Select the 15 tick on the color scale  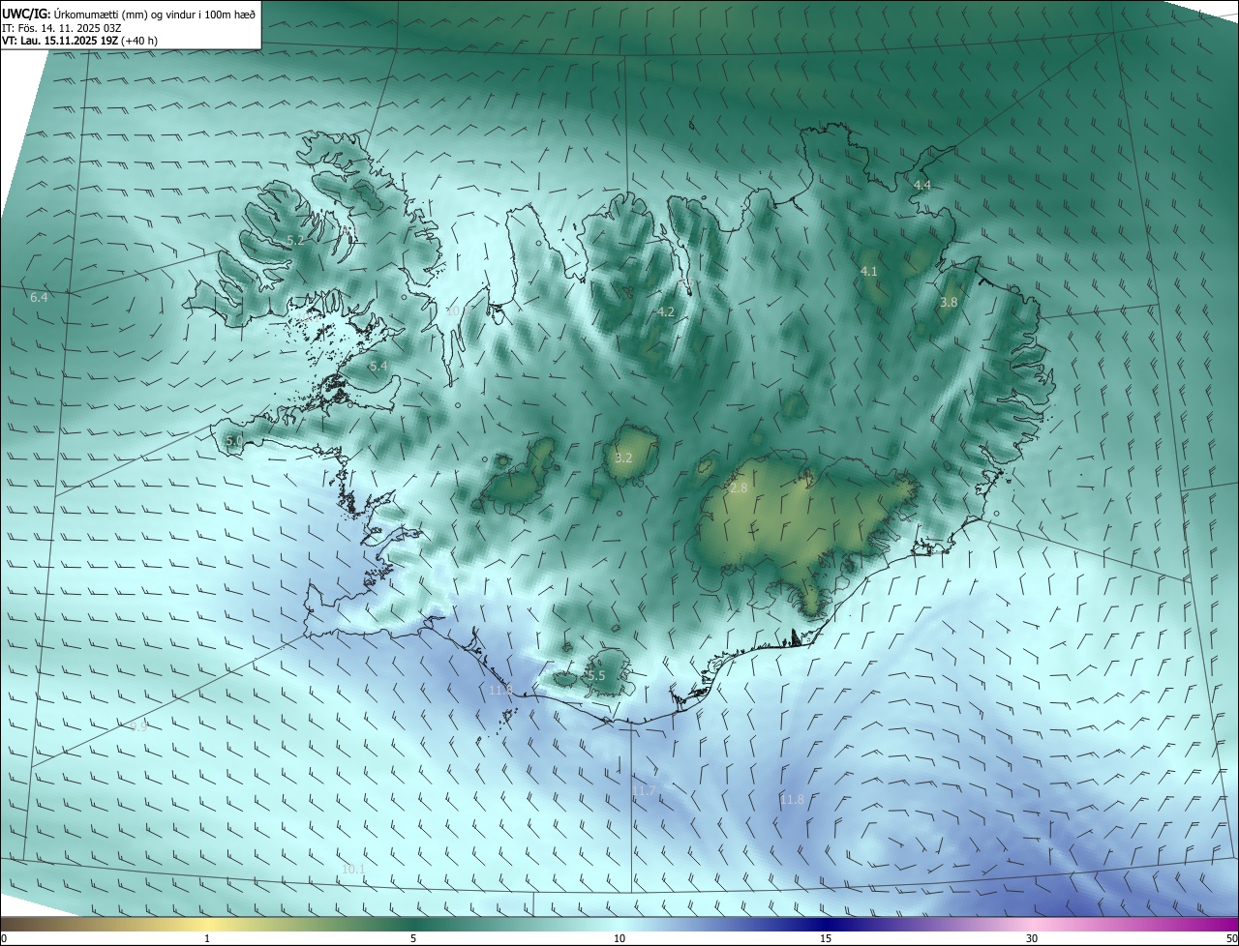coord(826,938)
